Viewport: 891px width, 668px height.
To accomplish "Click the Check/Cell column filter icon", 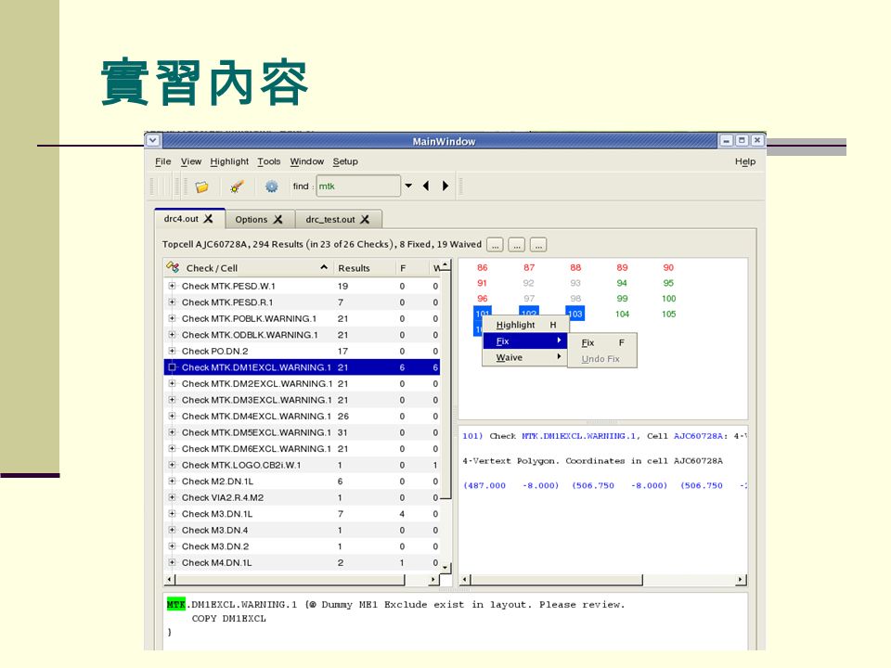I will coord(173,267).
